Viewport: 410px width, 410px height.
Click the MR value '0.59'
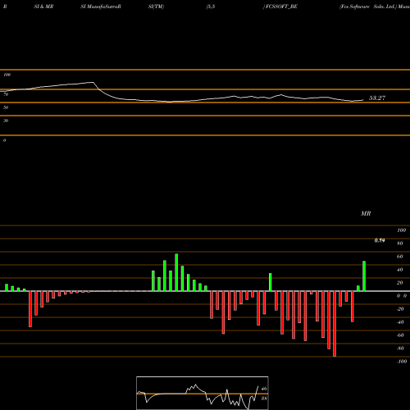click(380, 240)
